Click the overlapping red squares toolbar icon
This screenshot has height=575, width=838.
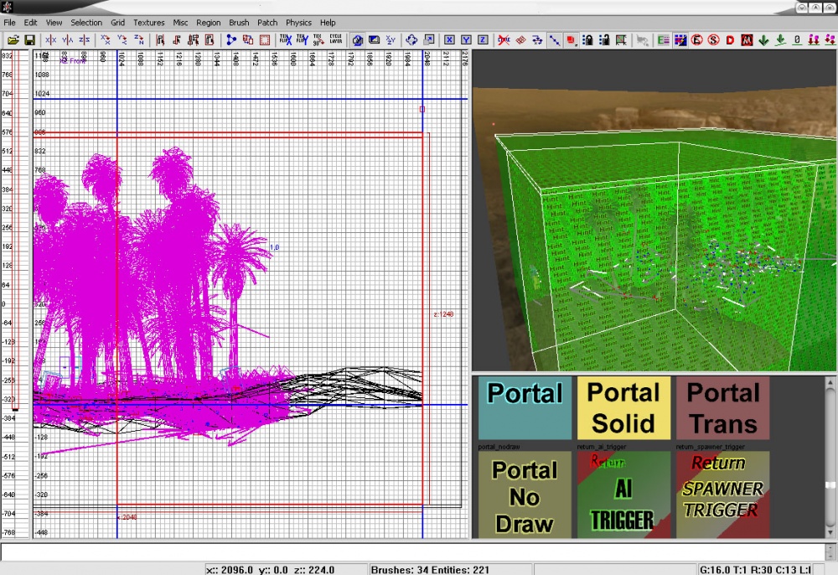248,40
